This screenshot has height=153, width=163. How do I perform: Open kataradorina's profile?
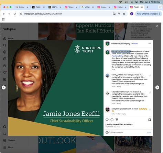tap(117, 92)
